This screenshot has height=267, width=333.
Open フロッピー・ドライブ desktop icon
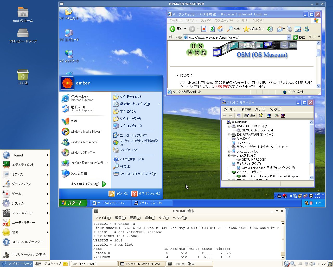(23, 36)
